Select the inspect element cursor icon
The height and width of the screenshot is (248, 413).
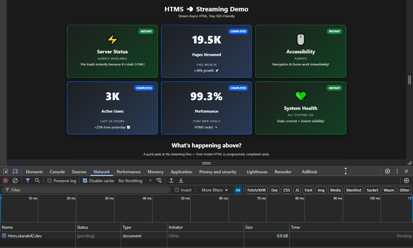(6, 171)
